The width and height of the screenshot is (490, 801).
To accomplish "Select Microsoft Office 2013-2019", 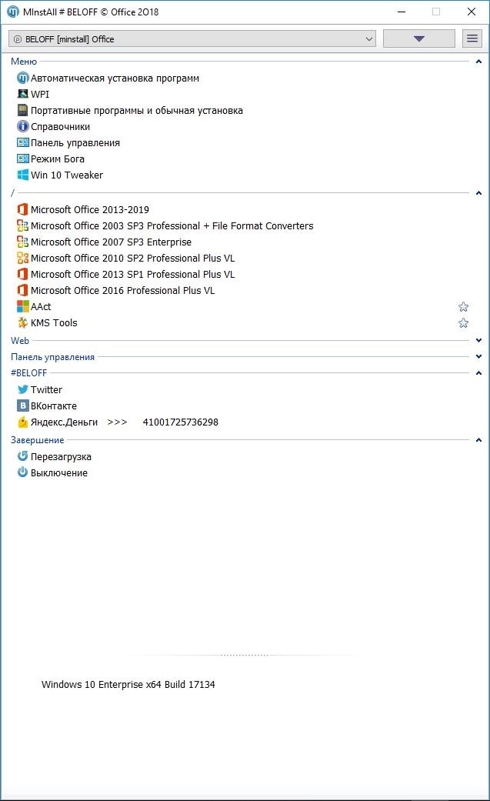I will pos(90,209).
